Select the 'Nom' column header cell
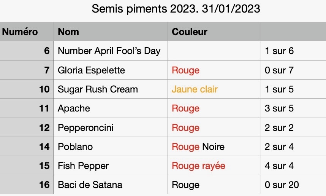This screenshot has width=326, height=196. click(111, 32)
